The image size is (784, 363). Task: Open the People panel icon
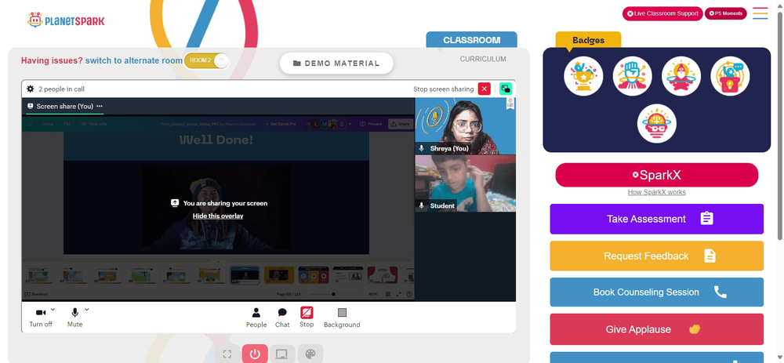(256, 313)
